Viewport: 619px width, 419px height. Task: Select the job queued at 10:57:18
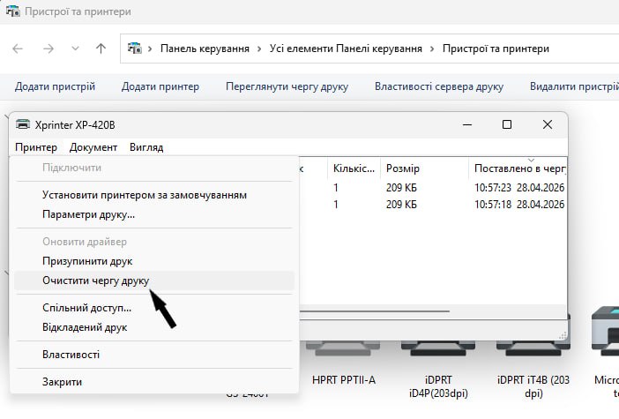click(433, 204)
